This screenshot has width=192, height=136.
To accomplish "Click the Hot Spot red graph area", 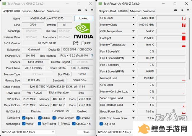I will pyautogui.click(x=171, y=38).
